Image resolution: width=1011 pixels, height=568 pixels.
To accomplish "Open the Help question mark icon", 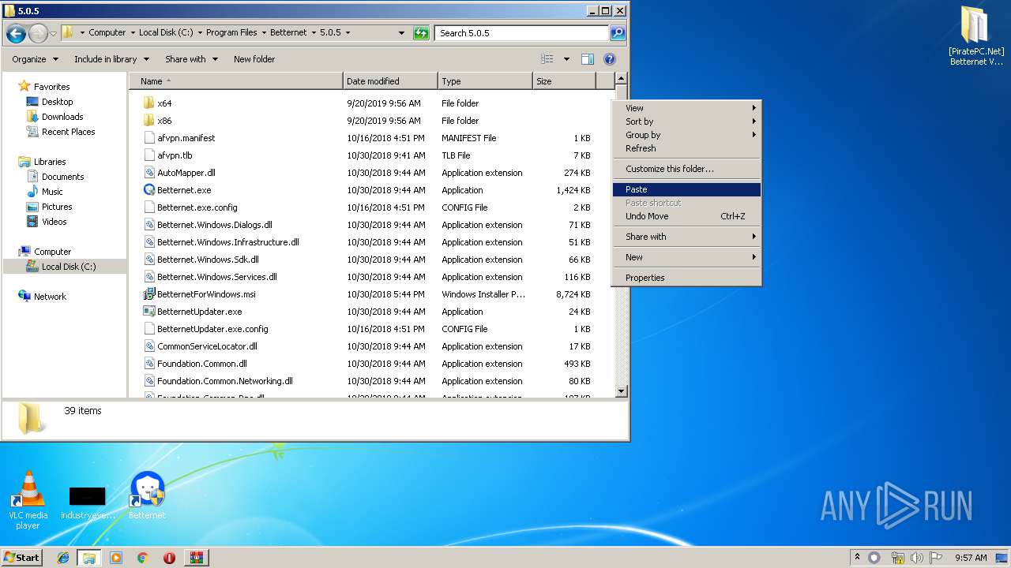I will pos(609,59).
